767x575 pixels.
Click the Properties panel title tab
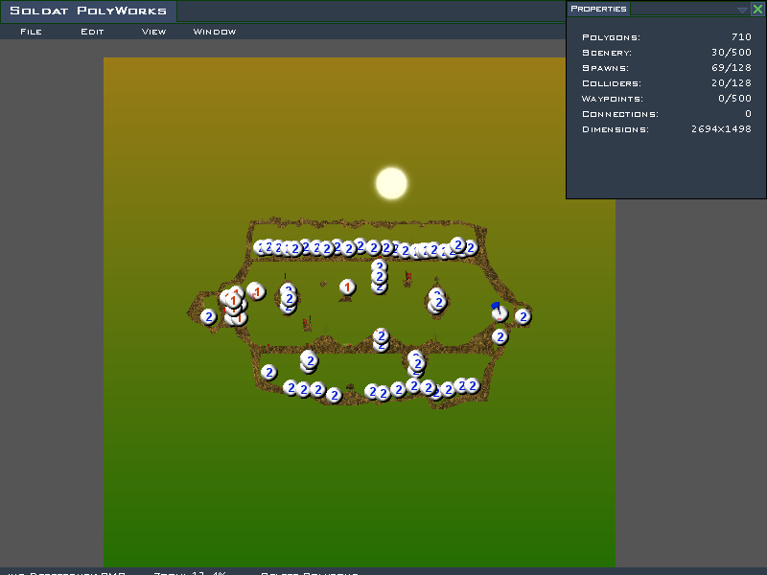598,9
